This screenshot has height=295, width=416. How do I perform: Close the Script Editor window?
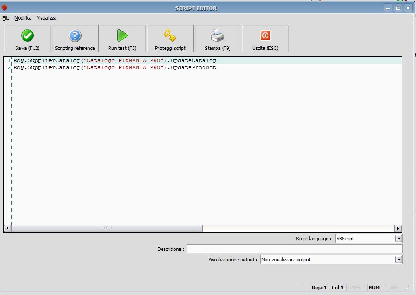coord(408,8)
